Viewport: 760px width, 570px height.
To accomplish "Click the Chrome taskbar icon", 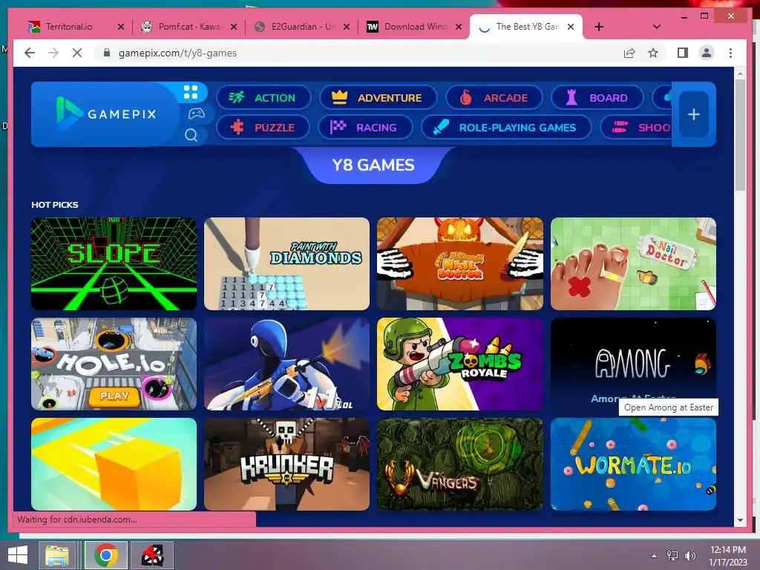I will click(106, 555).
